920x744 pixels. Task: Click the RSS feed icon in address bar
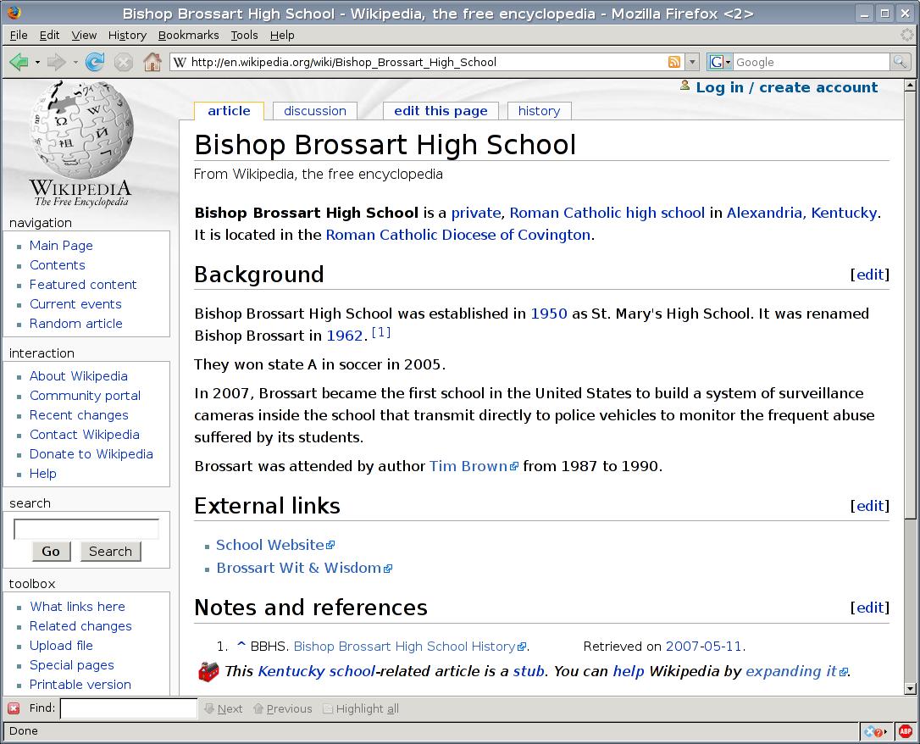point(674,62)
